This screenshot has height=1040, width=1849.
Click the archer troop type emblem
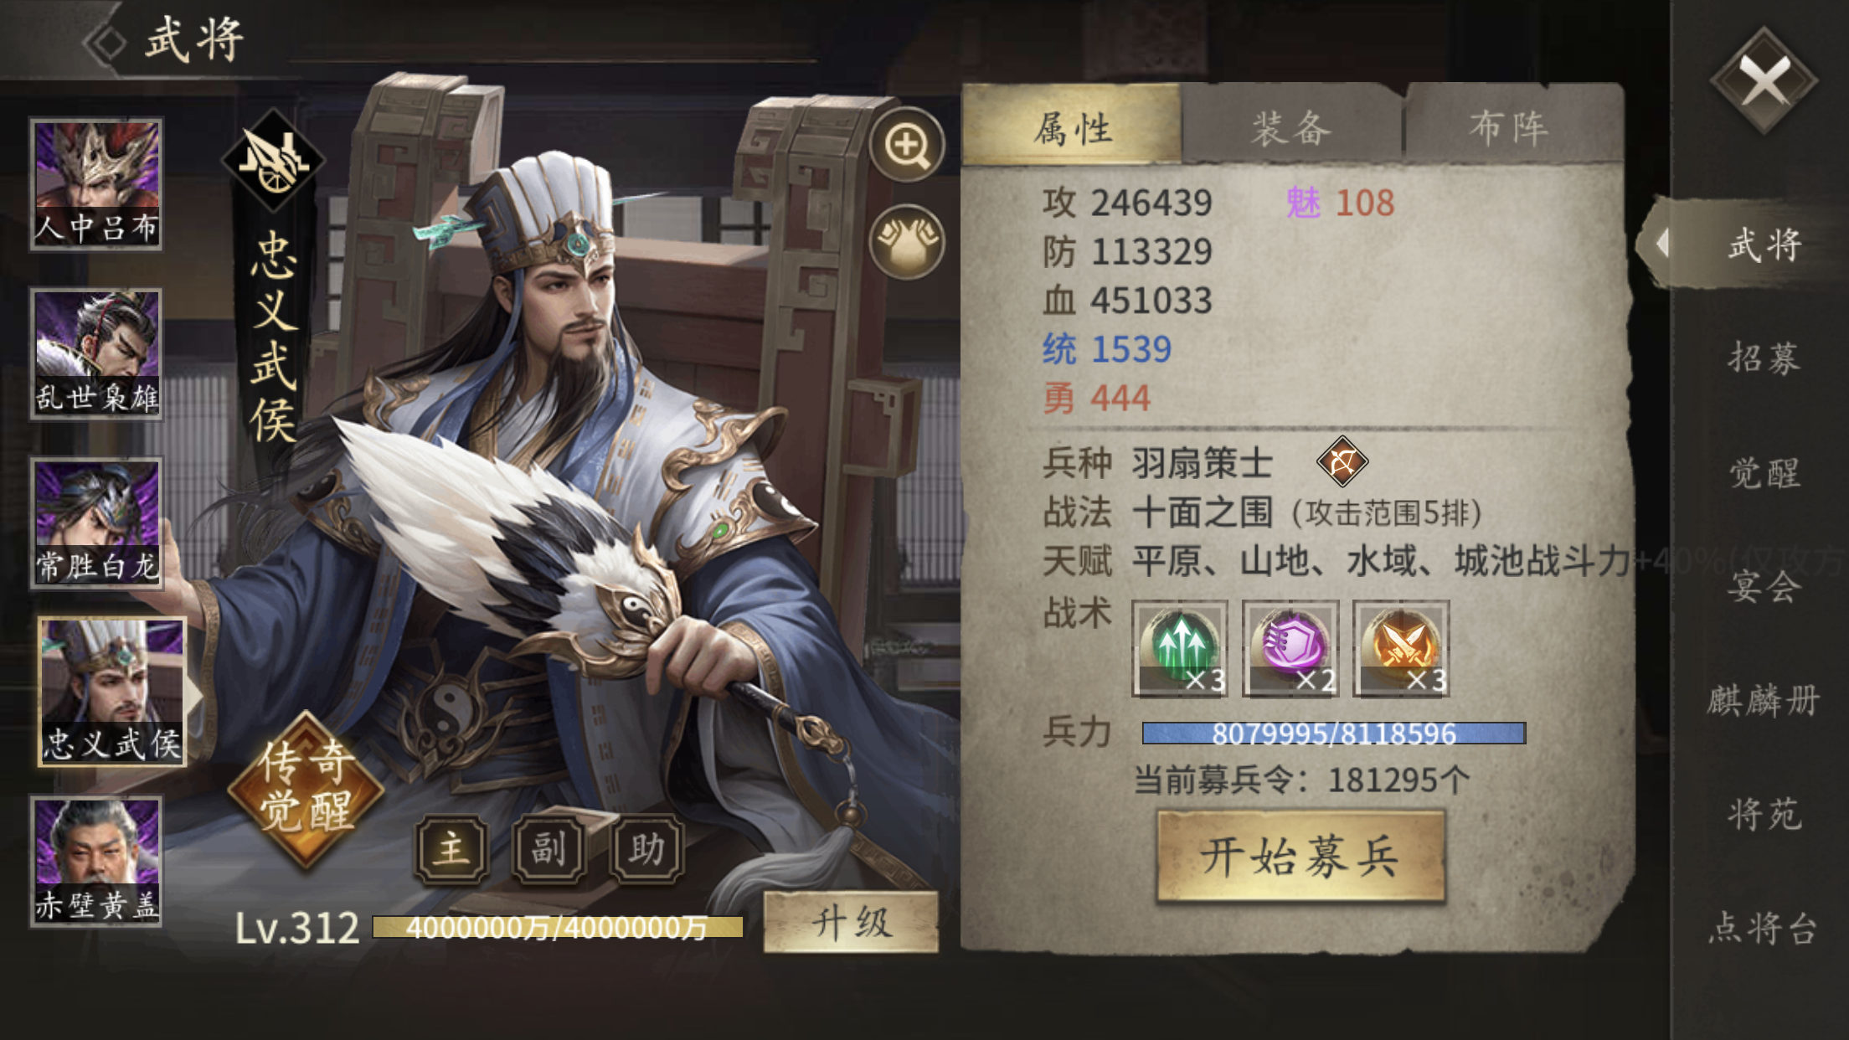click(1342, 461)
